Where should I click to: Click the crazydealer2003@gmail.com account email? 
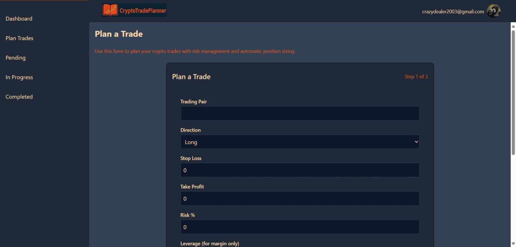(x=453, y=12)
